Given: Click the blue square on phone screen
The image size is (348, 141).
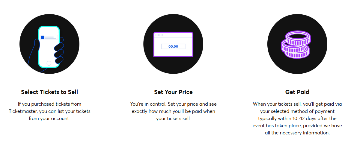Looking at the screenshot, I should [x=42, y=37].
